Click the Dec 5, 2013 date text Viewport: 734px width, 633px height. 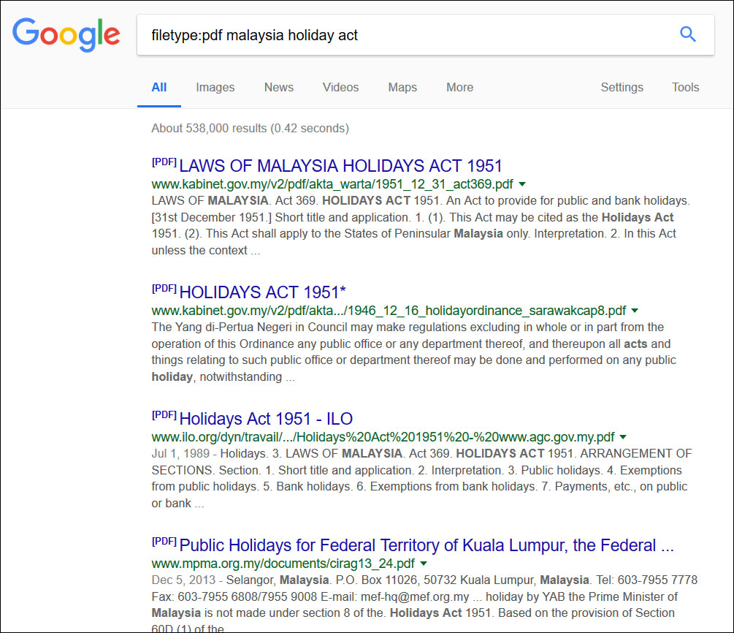click(183, 580)
